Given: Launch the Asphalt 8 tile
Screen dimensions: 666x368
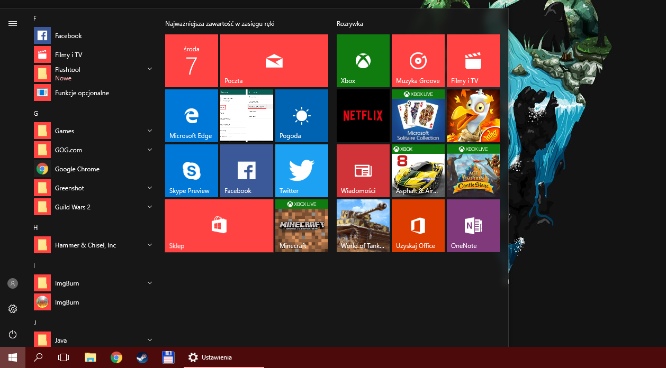Looking at the screenshot, I should tap(418, 171).
